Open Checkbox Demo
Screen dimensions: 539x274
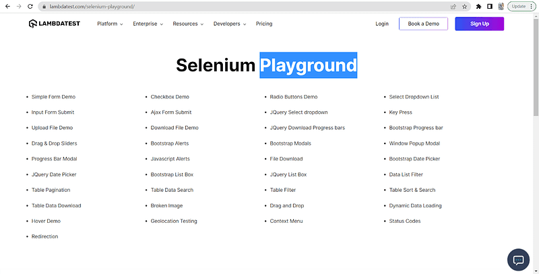tap(170, 97)
